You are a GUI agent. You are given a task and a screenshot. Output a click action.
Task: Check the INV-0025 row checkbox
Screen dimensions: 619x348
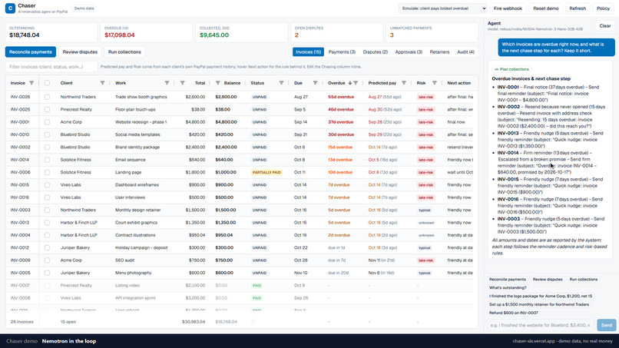click(x=47, y=109)
